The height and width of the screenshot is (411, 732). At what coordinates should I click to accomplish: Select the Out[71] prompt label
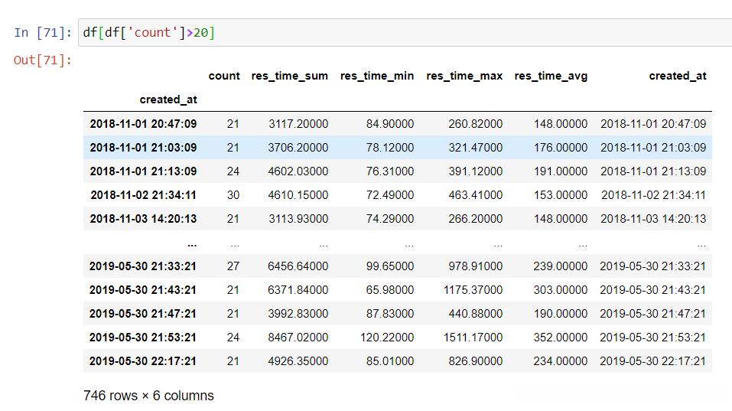coord(43,60)
